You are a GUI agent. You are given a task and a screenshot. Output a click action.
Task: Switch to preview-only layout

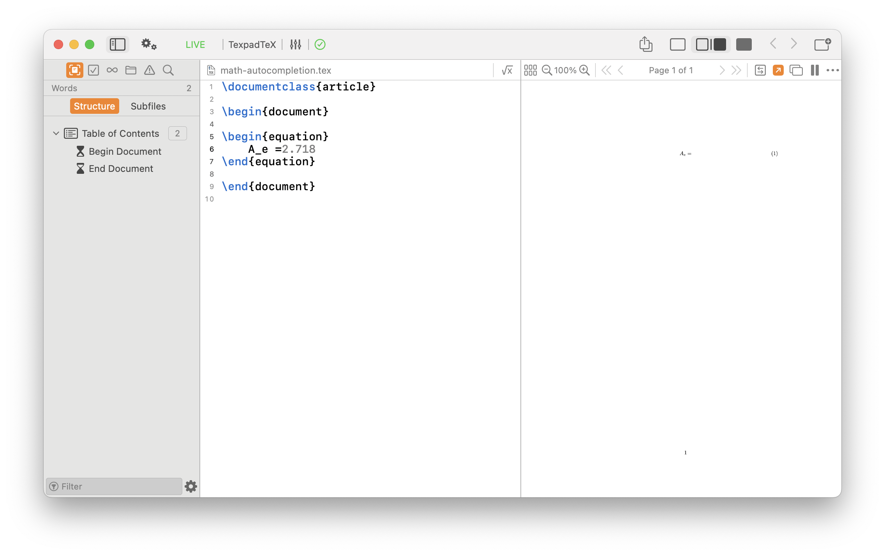pyautogui.click(x=744, y=44)
